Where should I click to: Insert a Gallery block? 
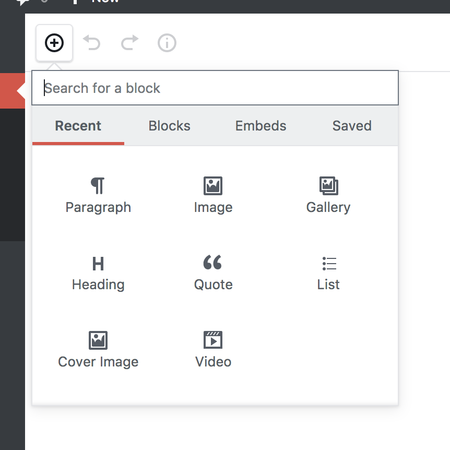[328, 195]
